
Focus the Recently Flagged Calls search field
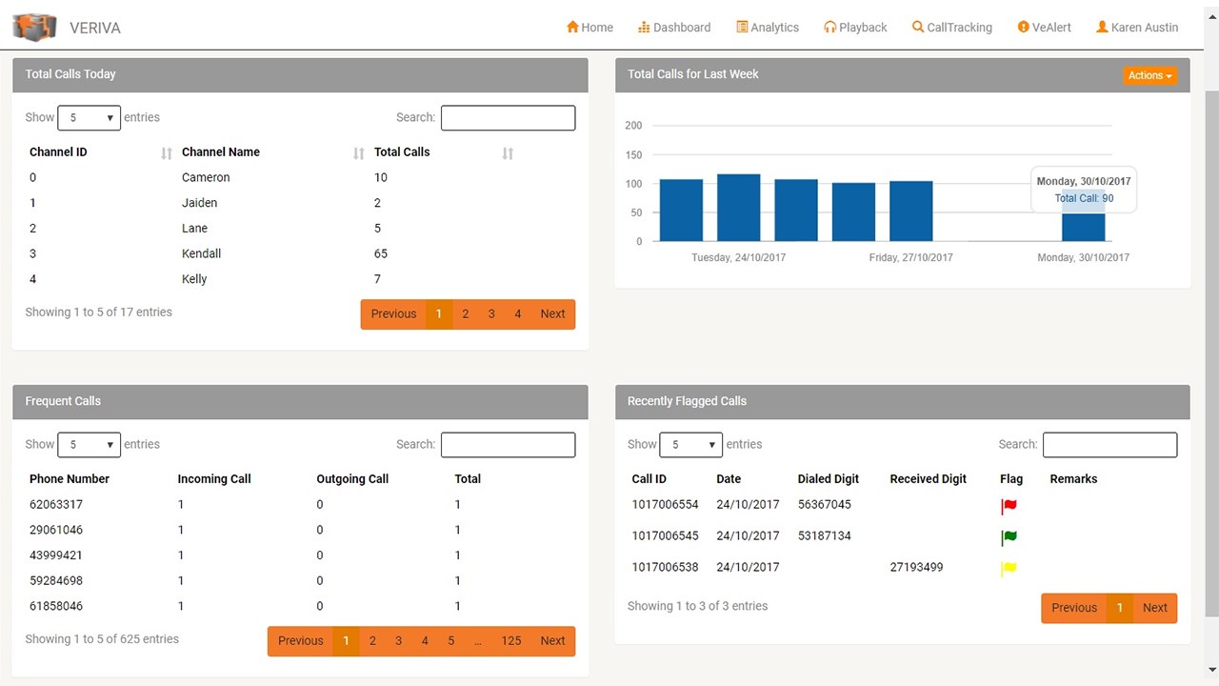click(x=1109, y=445)
